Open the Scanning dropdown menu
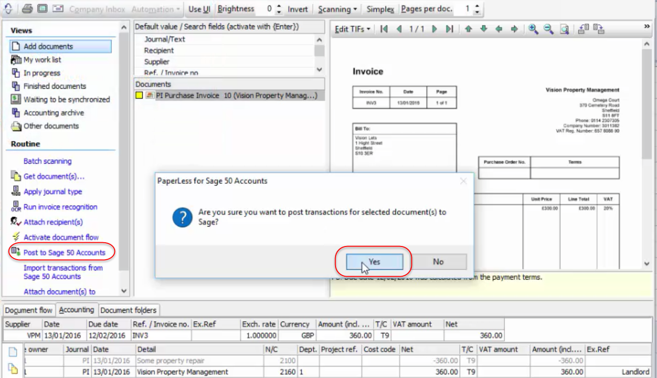The width and height of the screenshot is (657, 378). tap(337, 9)
